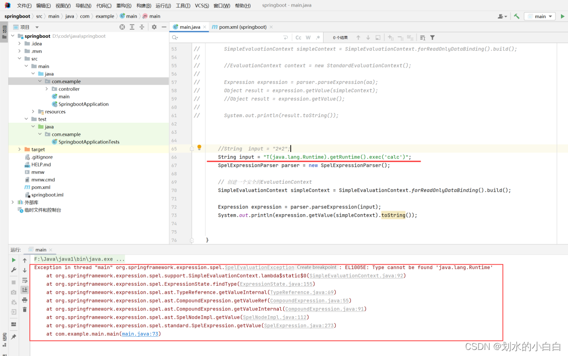Jump up the stack trace
568x356 pixels.
(x=25, y=260)
